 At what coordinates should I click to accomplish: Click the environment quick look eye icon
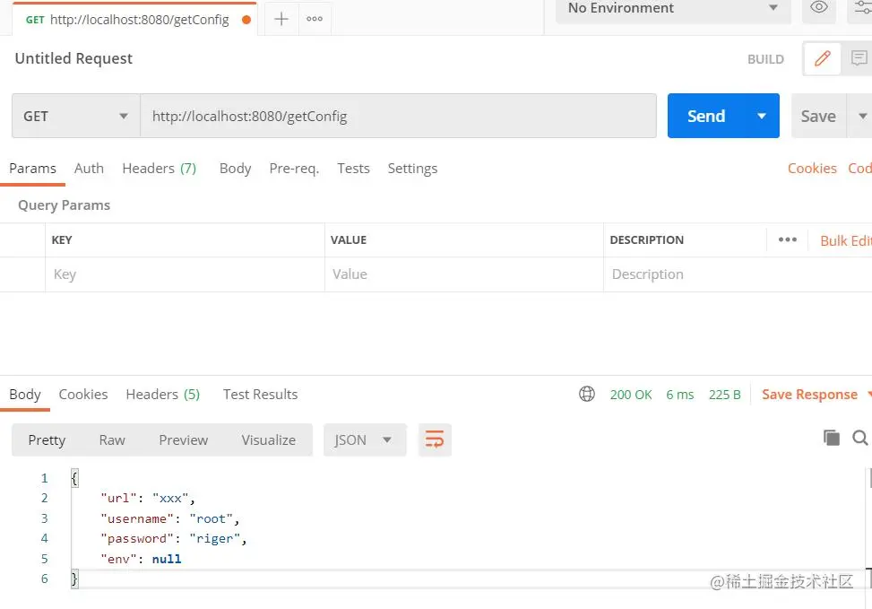(819, 8)
